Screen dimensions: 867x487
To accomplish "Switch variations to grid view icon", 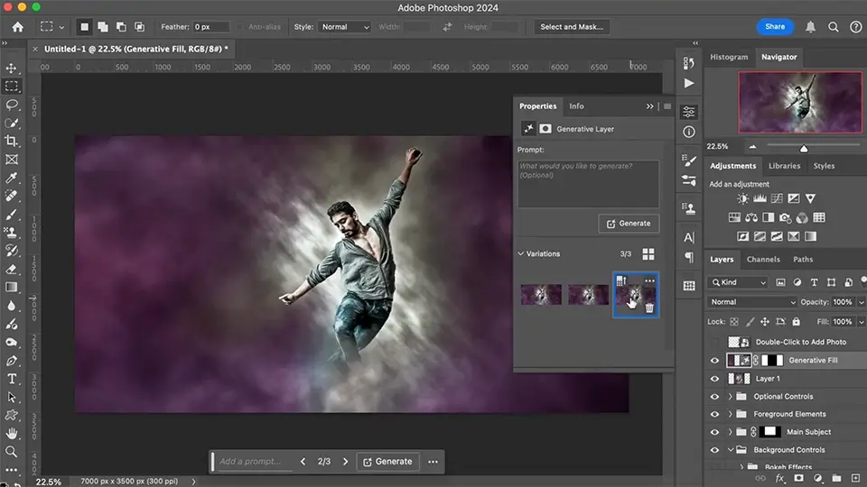I will [648, 254].
